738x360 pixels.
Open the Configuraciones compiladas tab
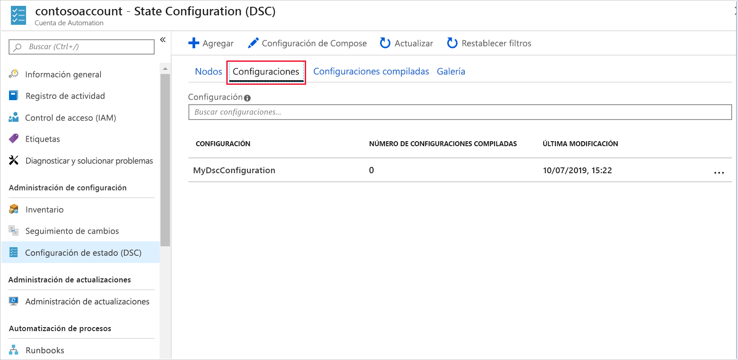click(x=371, y=71)
